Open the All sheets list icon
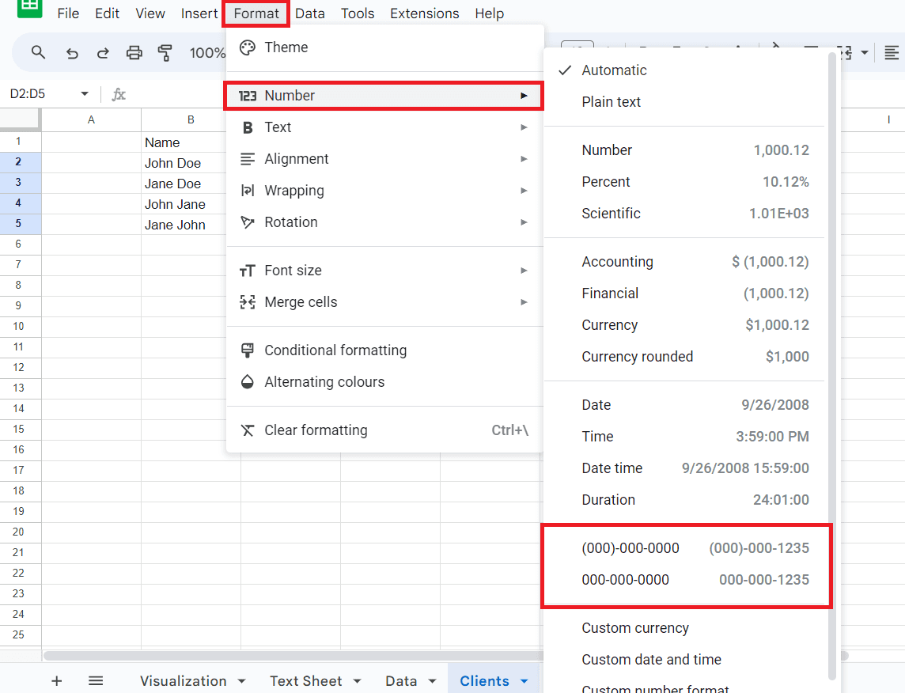 click(96, 681)
